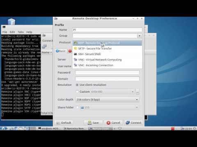
Task: Click the SFTP yellow protocol icon
Action: coord(76,48)
